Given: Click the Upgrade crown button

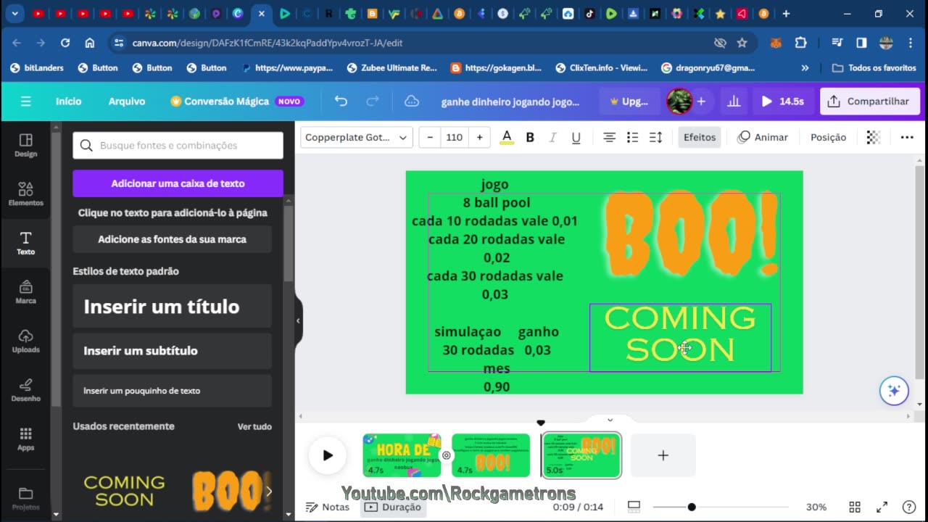Looking at the screenshot, I should click(629, 101).
